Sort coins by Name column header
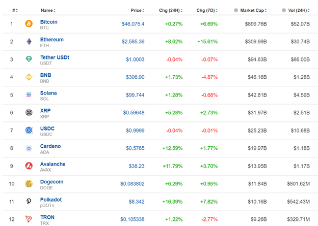The width and height of the screenshot is (318, 226). coord(48,10)
